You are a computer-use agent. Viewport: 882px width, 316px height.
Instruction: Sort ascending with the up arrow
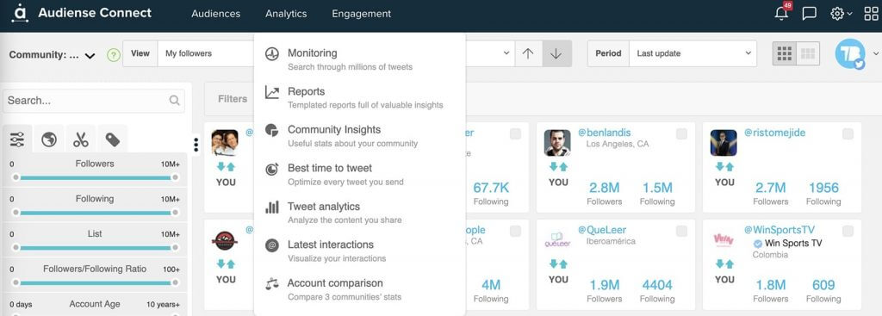tap(528, 53)
